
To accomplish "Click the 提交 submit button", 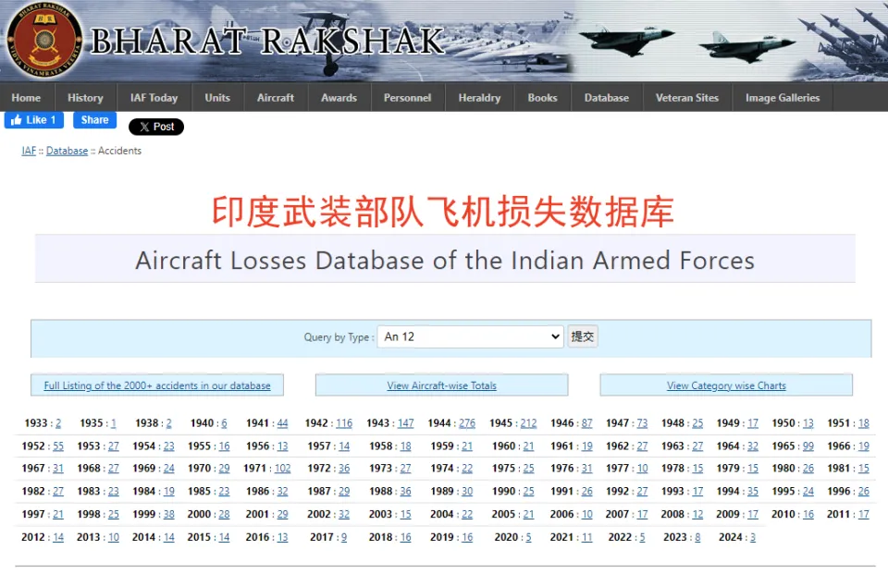I will (583, 336).
